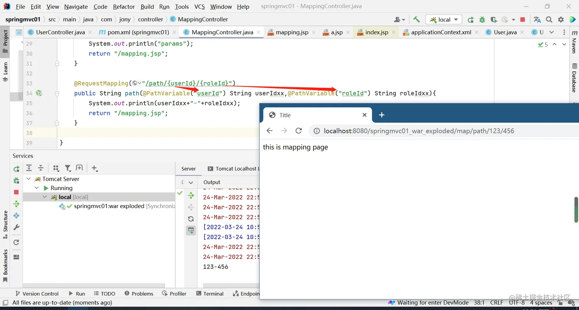
Task: Open the profiler run dropdown arrow
Action: pyautogui.click(x=513, y=20)
